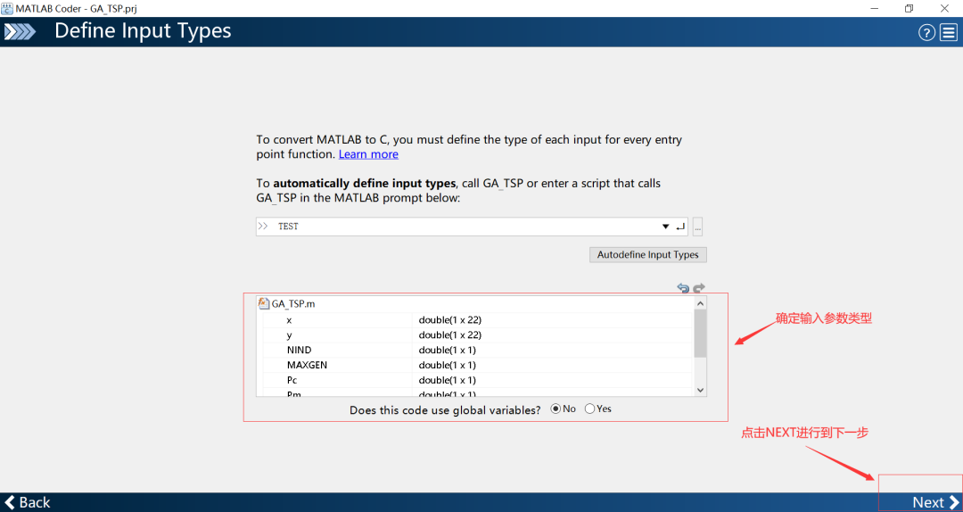Click the undo arrow above input table
Screen dimensions: 963x512
coord(683,287)
